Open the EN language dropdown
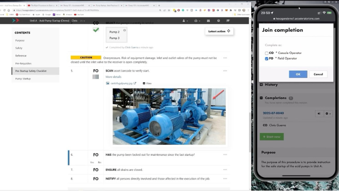The width and height of the screenshot is (339, 191). tap(83, 21)
